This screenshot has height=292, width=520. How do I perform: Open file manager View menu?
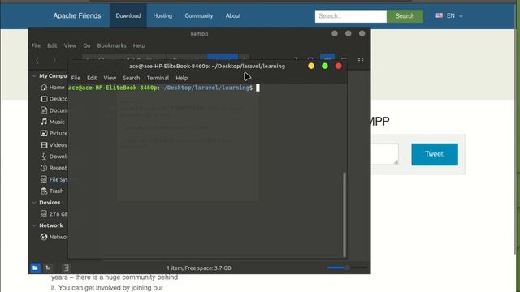point(71,45)
